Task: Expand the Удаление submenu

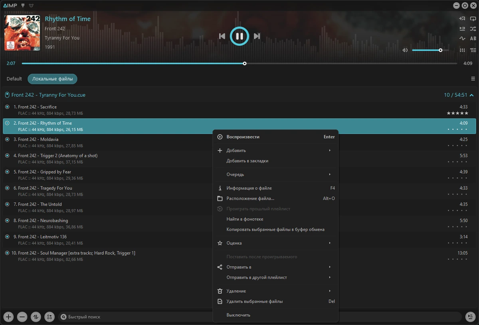Action: 275,291
